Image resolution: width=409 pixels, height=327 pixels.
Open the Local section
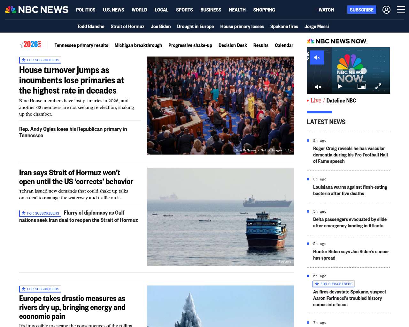(x=161, y=10)
